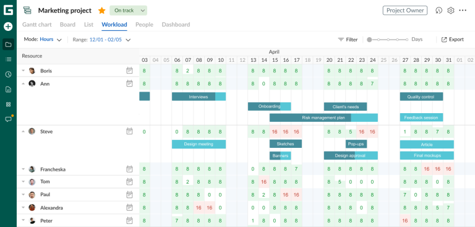Click Ann's avatar picture

click(32, 84)
